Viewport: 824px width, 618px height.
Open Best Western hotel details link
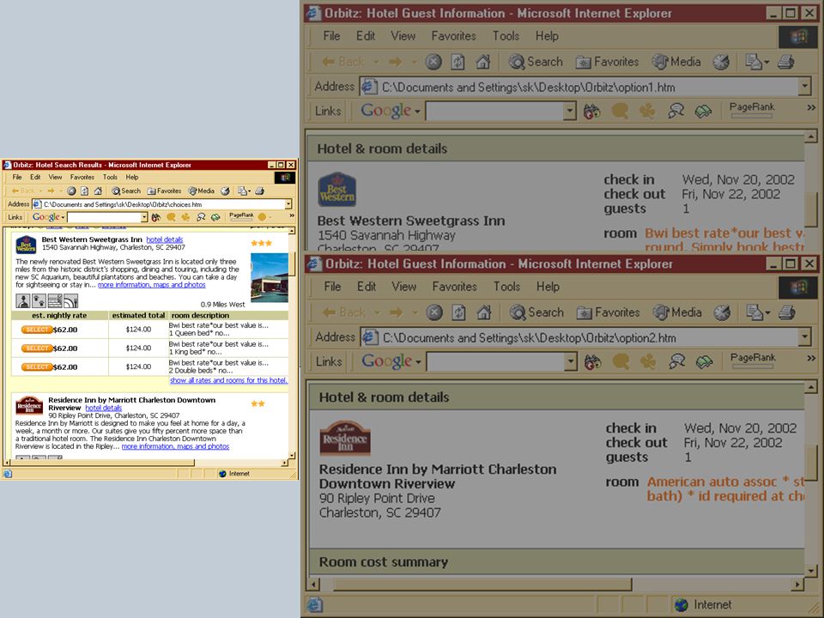[165, 239]
